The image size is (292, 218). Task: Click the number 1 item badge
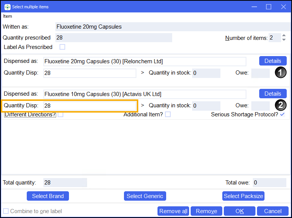[x=280, y=73]
